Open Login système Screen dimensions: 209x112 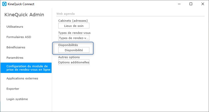tap(17, 99)
